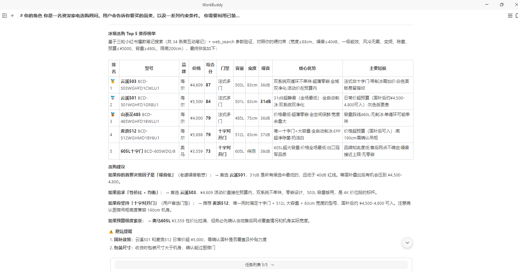Click the score cell 84
Screen dimensions: 518x272
tap(210, 101)
